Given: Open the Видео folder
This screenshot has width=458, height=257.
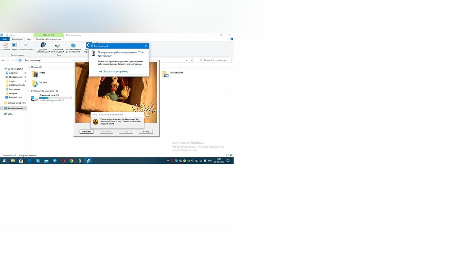Looking at the screenshot, I should tap(35, 73).
